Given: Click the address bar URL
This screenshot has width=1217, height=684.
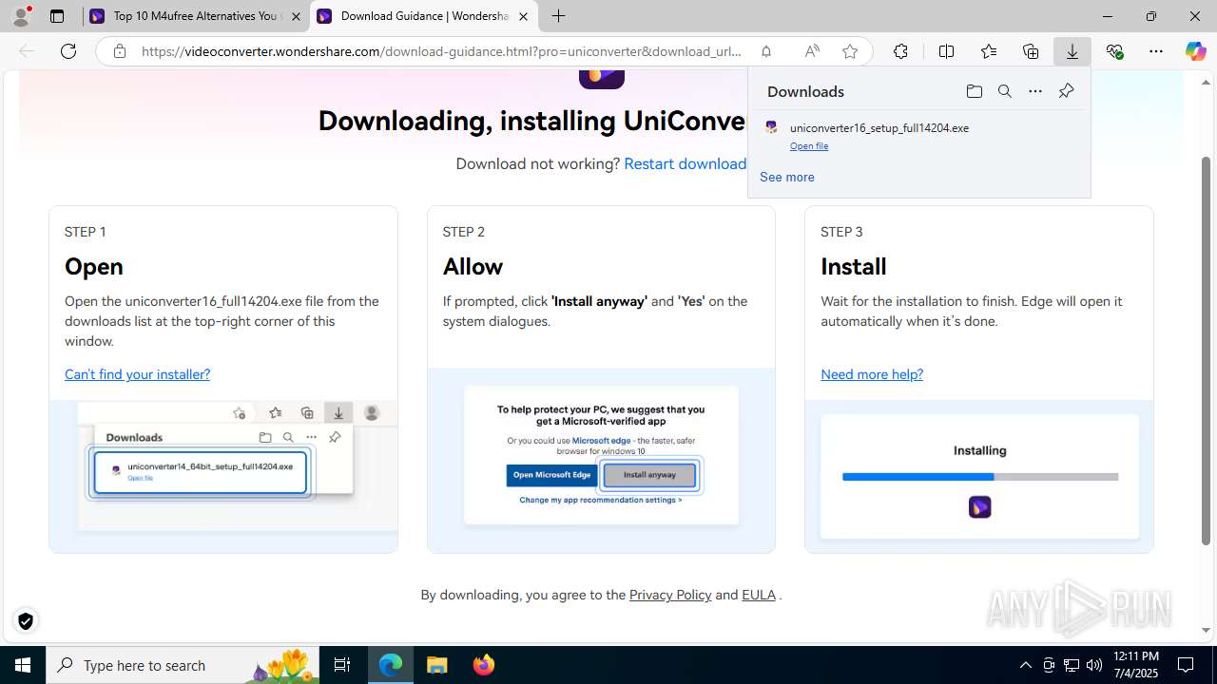Looking at the screenshot, I should point(441,51).
